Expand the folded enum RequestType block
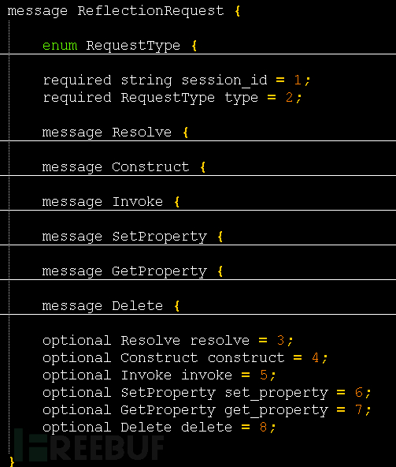The height and width of the screenshot is (467, 396). [x=120, y=46]
